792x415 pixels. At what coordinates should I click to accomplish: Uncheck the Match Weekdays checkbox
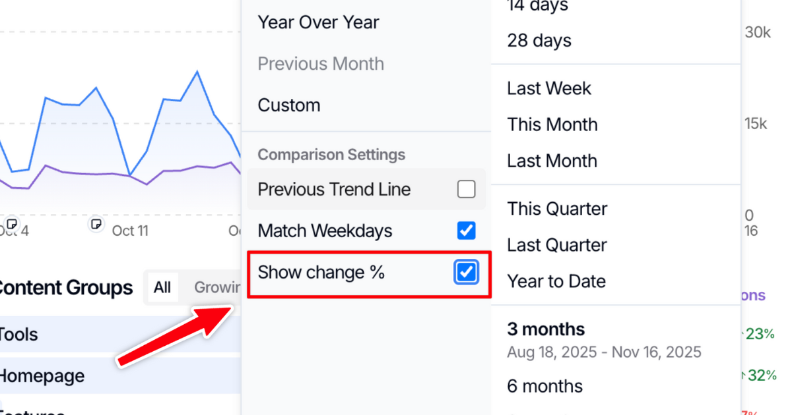[466, 231]
